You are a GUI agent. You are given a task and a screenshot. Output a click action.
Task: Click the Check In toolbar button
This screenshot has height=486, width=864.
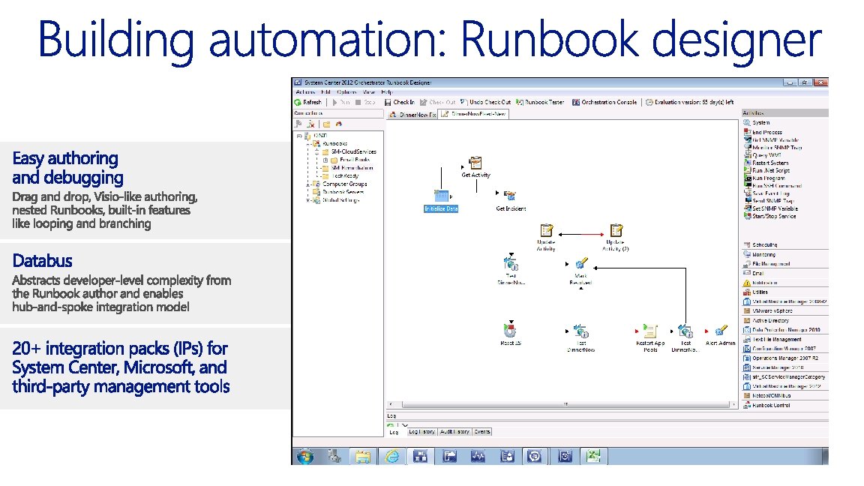[x=400, y=103]
